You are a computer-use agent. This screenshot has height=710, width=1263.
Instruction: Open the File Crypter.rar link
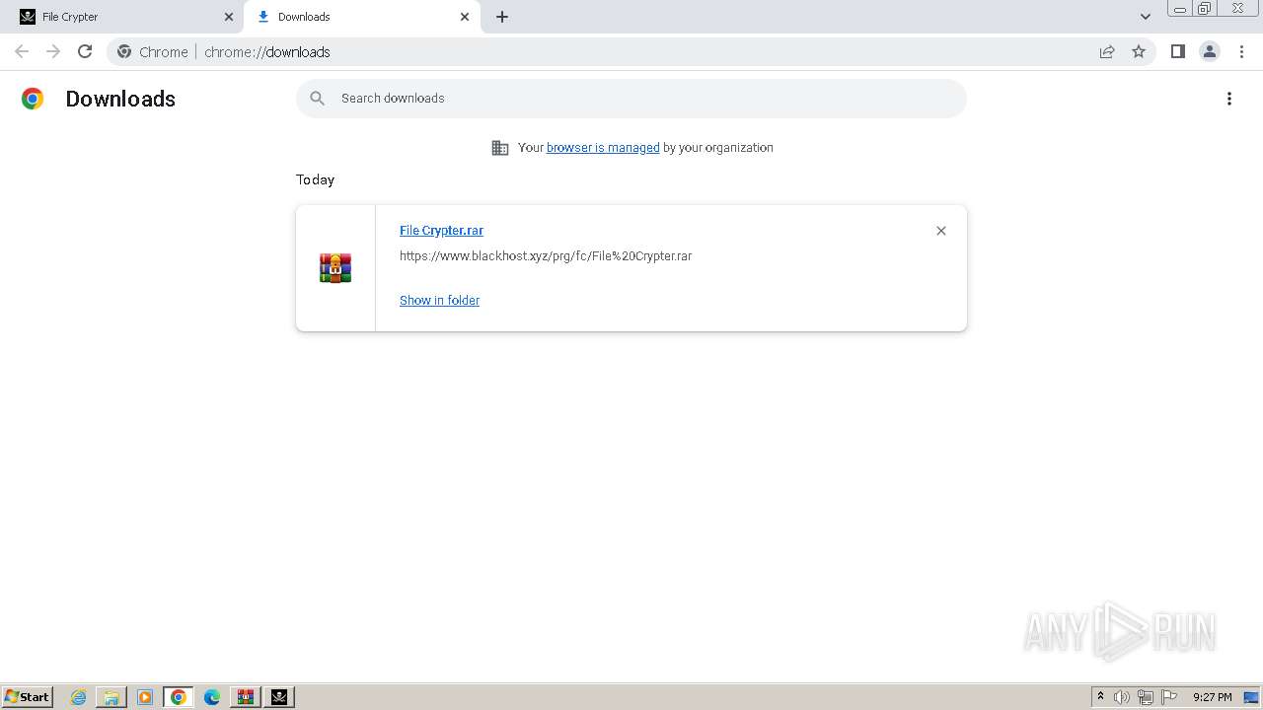(x=441, y=231)
